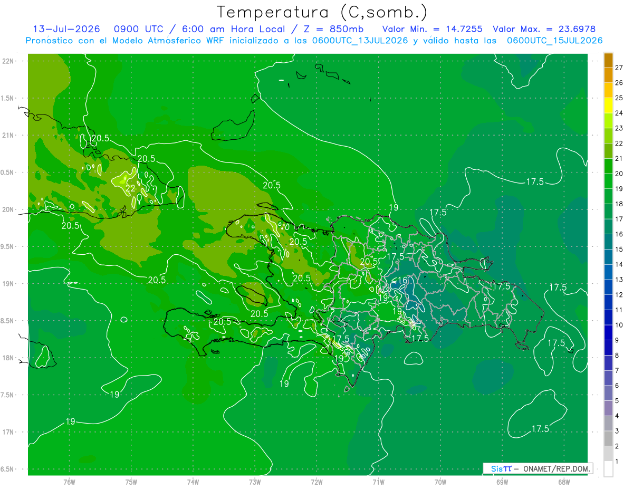
Task: Click the '13' label on the color scale
Action: (619, 280)
